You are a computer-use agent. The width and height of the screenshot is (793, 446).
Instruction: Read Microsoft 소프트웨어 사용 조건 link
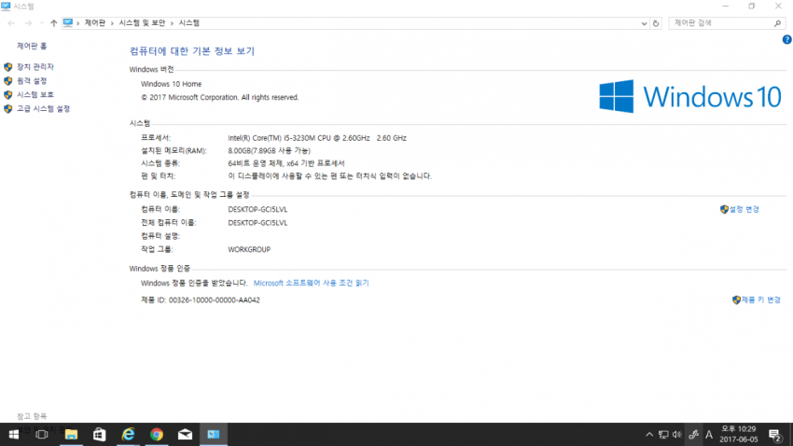(x=311, y=283)
